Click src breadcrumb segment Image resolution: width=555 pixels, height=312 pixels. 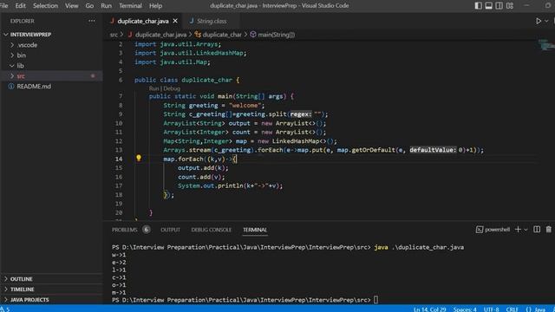(x=114, y=35)
